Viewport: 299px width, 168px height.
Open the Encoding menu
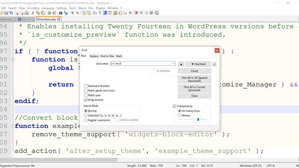[33, 8]
